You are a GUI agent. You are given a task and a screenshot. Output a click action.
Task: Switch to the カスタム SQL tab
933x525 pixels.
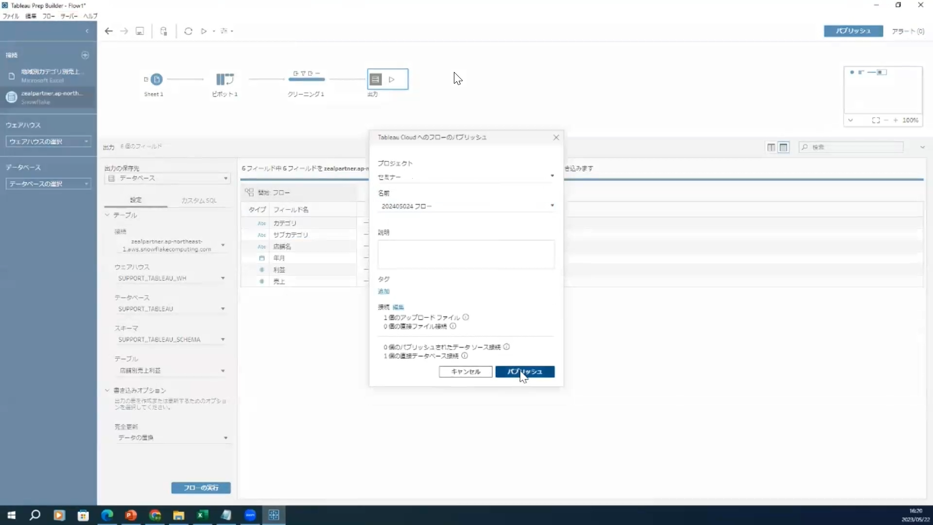pyautogui.click(x=199, y=200)
